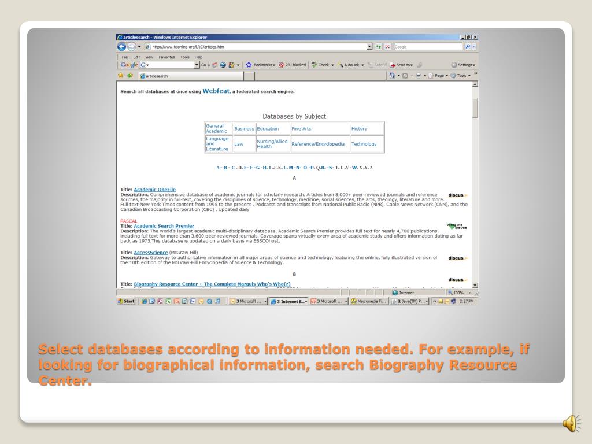The height and width of the screenshot is (444, 592).
Task: Open the AccessScience database link
Action: (x=151, y=253)
